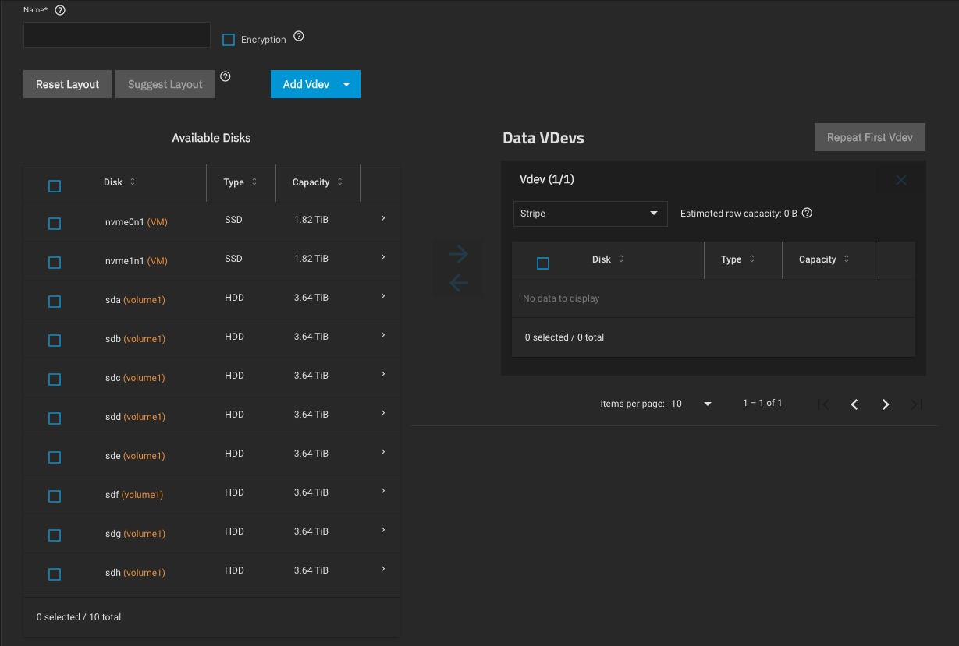
Task: Click the estimated raw capacity help icon
Action: point(808,213)
